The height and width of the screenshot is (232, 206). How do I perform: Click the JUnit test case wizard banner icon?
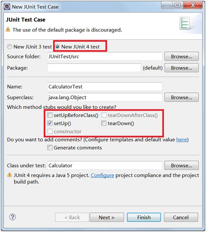coord(184,23)
